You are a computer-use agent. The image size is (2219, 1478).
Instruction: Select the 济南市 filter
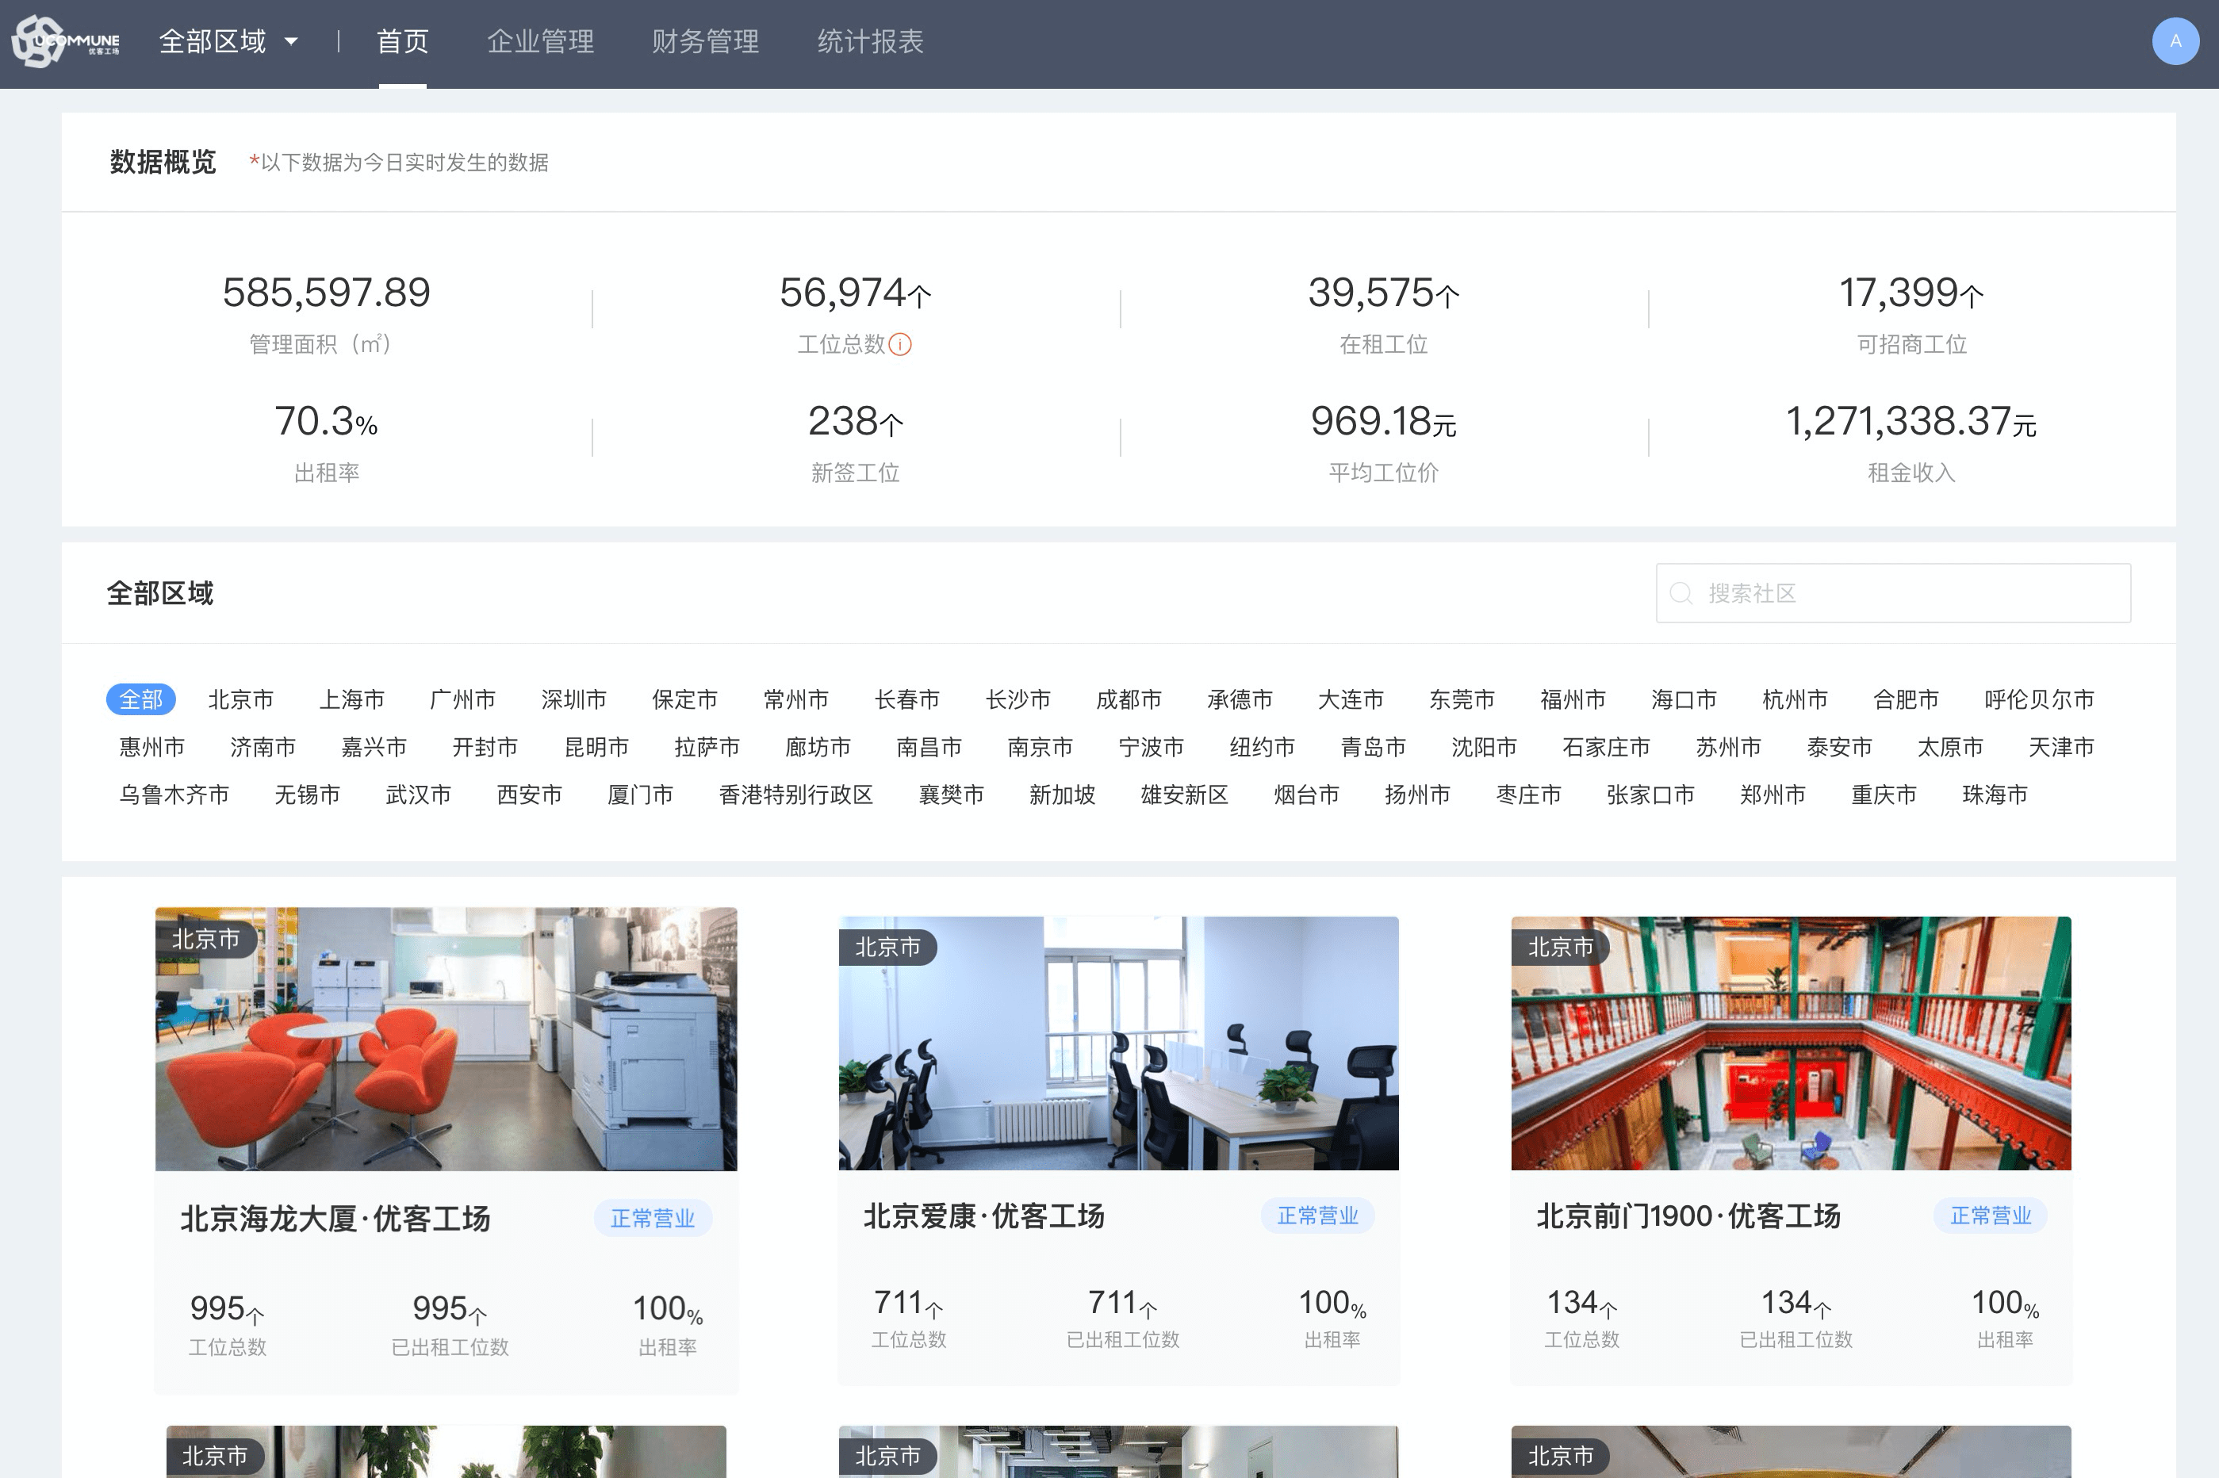[263, 748]
